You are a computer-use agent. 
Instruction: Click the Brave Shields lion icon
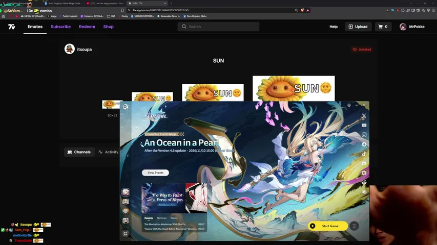tap(302, 10)
